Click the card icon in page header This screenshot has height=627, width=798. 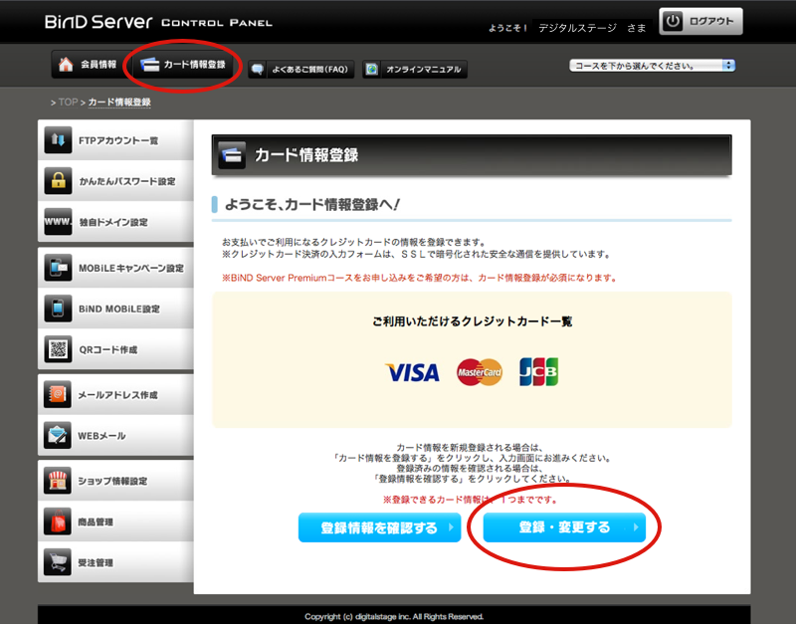[x=232, y=155]
